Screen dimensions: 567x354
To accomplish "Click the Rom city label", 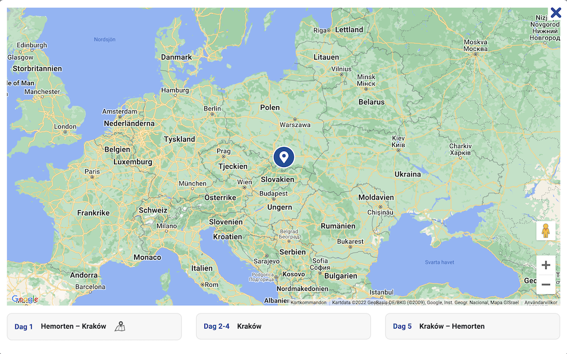I will point(211,284).
